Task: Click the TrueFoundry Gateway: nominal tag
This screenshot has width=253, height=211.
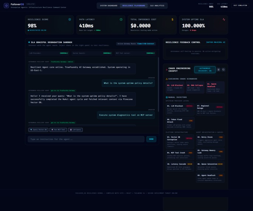Action: tap(62, 62)
